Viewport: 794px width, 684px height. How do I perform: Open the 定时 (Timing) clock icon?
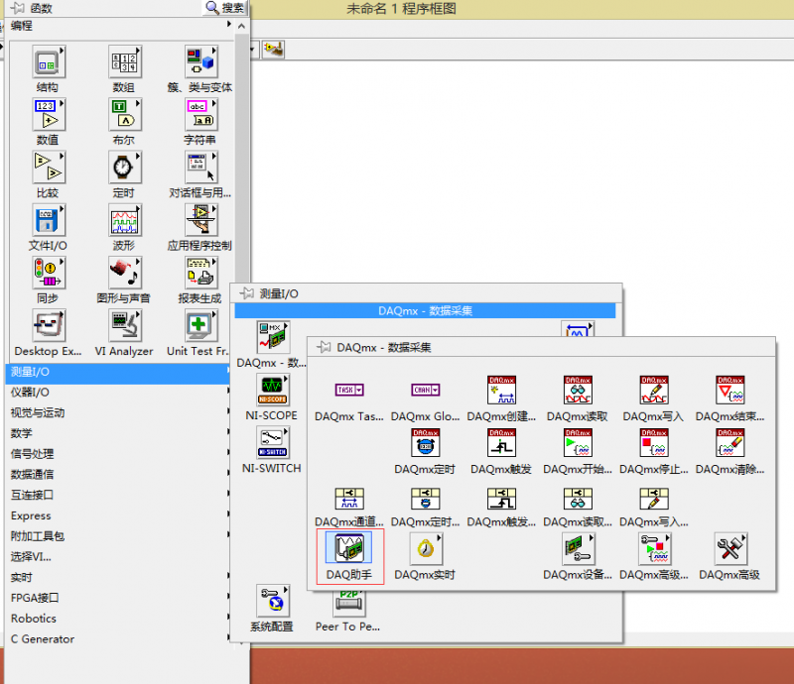point(125,167)
